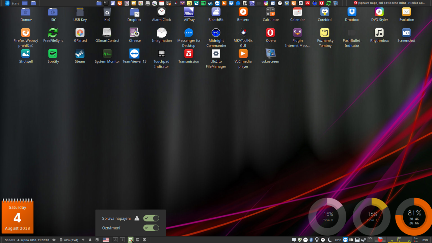Open battery applet showing 67% (3:44)
This screenshot has height=243, width=432.
coord(69,240)
